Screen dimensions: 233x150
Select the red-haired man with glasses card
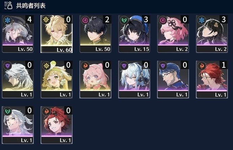pyautogui.click(x=212, y=80)
